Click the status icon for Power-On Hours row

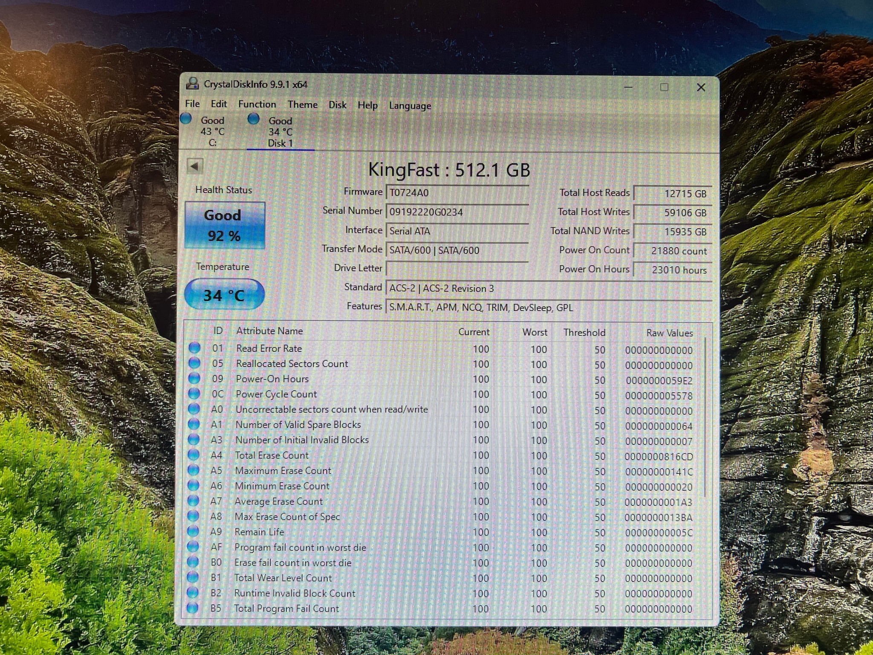[x=194, y=378]
